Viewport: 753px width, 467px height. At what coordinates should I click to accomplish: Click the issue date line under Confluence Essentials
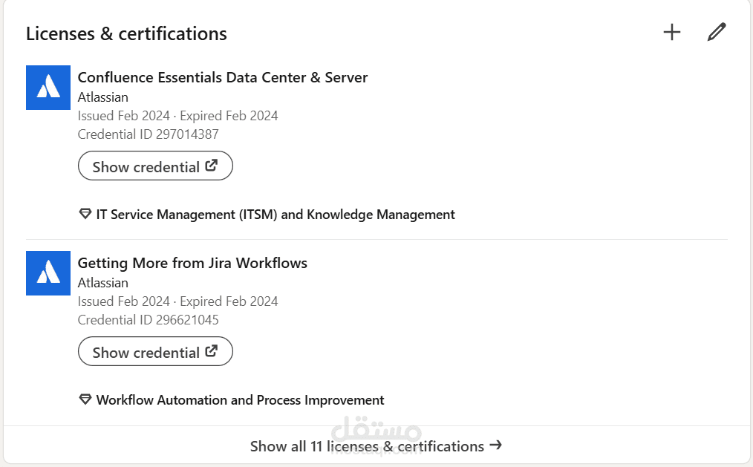point(177,116)
